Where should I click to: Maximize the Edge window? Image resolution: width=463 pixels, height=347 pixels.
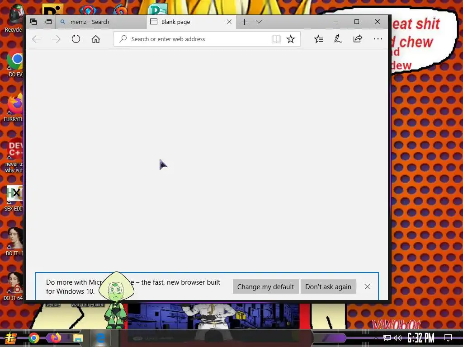pos(357,22)
